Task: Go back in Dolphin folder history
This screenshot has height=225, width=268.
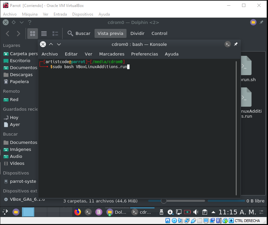Action: (x=8, y=34)
